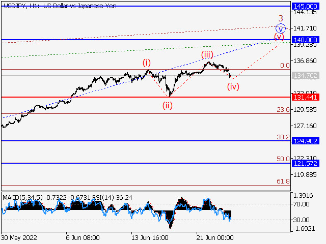Click the Fibonacci 61.8 level label

283,181
